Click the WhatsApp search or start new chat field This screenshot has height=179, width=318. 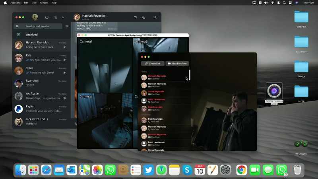(38, 26)
